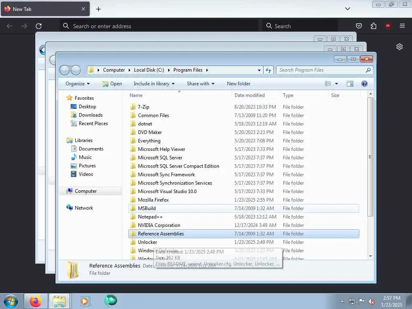Open the Firefox hamburger application menu
This screenshot has width=412, height=309.
(x=402, y=26)
